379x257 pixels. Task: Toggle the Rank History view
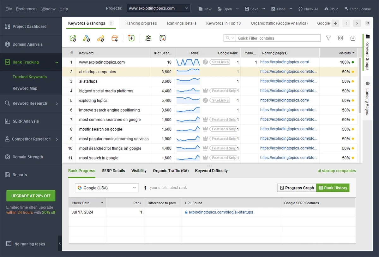tap(333, 188)
